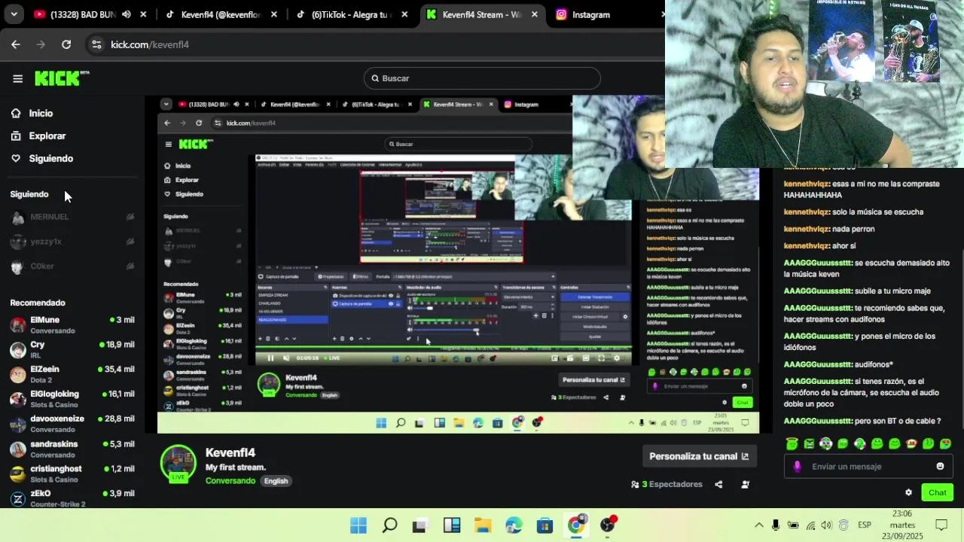Viewport: 964px width, 542px height.
Task: Switch to OBS Studio in taskbar
Action: pyautogui.click(x=607, y=525)
